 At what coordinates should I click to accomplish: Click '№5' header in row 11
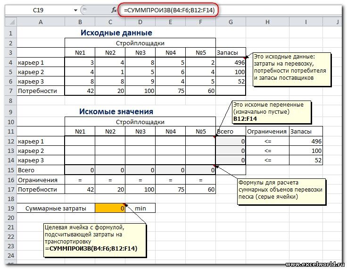tap(200, 131)
